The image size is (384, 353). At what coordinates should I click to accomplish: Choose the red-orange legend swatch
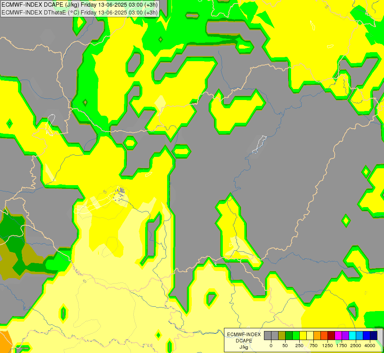point(324,335)
